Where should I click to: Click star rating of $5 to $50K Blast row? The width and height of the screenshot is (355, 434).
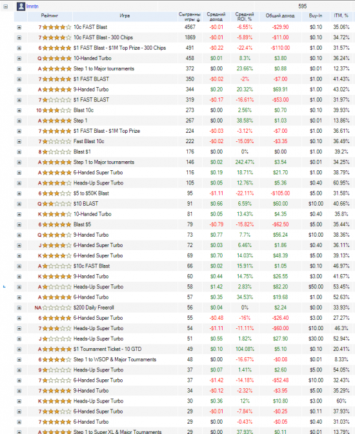57,193
